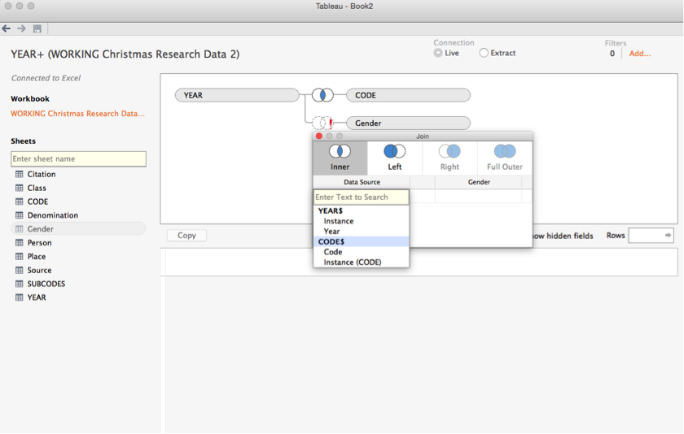Click the Rows count input field
This screenshot has width=684, height=434.
[x=651, y=235]
